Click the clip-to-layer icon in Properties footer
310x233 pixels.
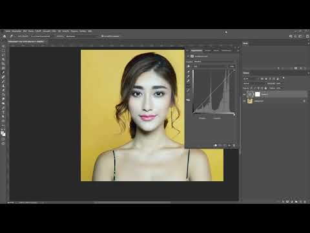(x=215, y=145)
